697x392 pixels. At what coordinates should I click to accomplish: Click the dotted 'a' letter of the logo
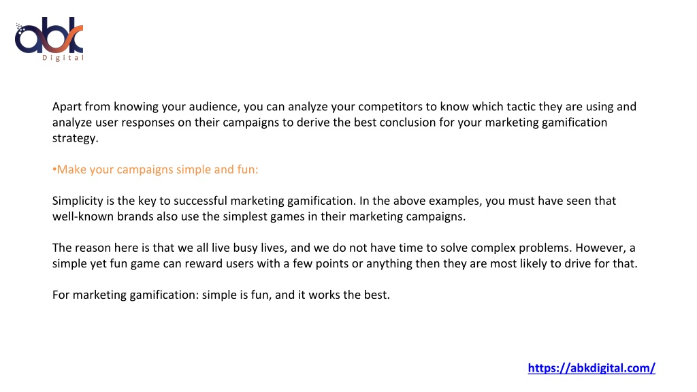(x=27, y=39)
